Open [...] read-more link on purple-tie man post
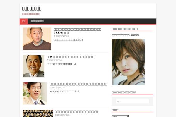The image size is (176, 117). tap(77, 91)
